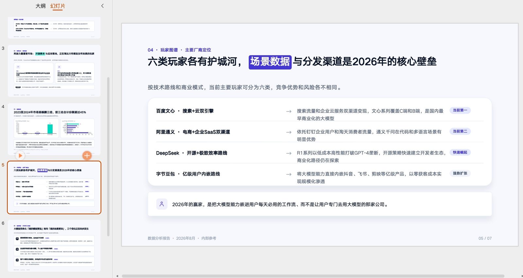Click the horizontal scrollbar below the slide canvas

[x=313, y=276]
